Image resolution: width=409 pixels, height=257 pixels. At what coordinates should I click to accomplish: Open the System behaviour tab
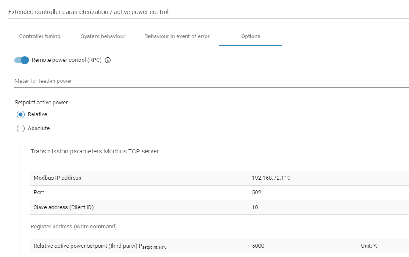(x=103, y=36)
